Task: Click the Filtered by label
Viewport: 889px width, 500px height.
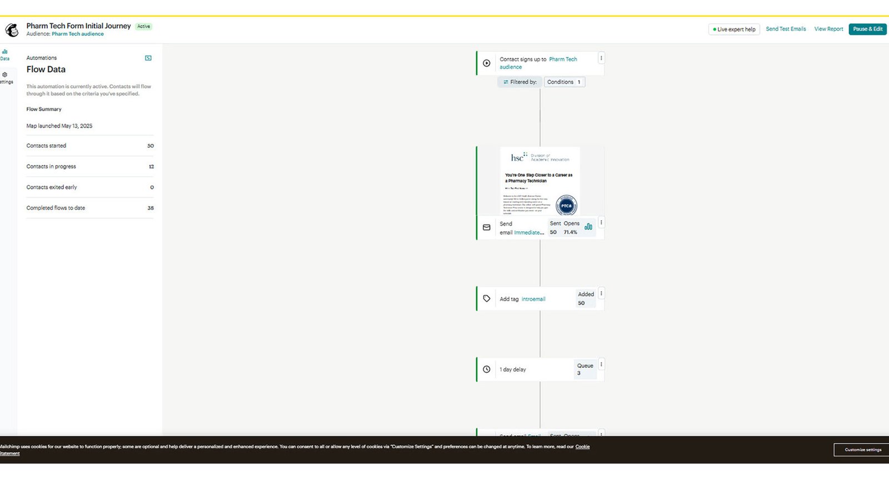Action: (520, 82)
